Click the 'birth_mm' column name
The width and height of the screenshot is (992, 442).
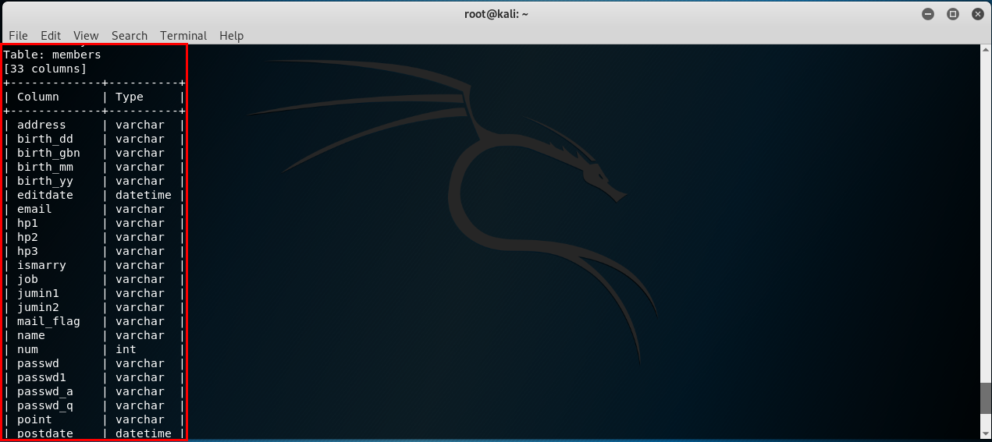click(x=45, y=167)
